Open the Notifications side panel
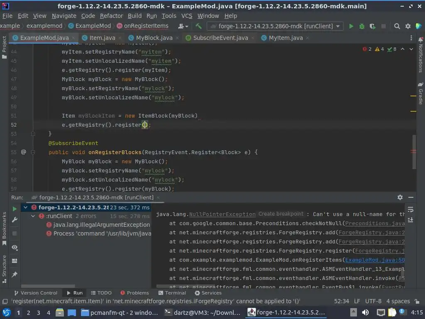 420,55
